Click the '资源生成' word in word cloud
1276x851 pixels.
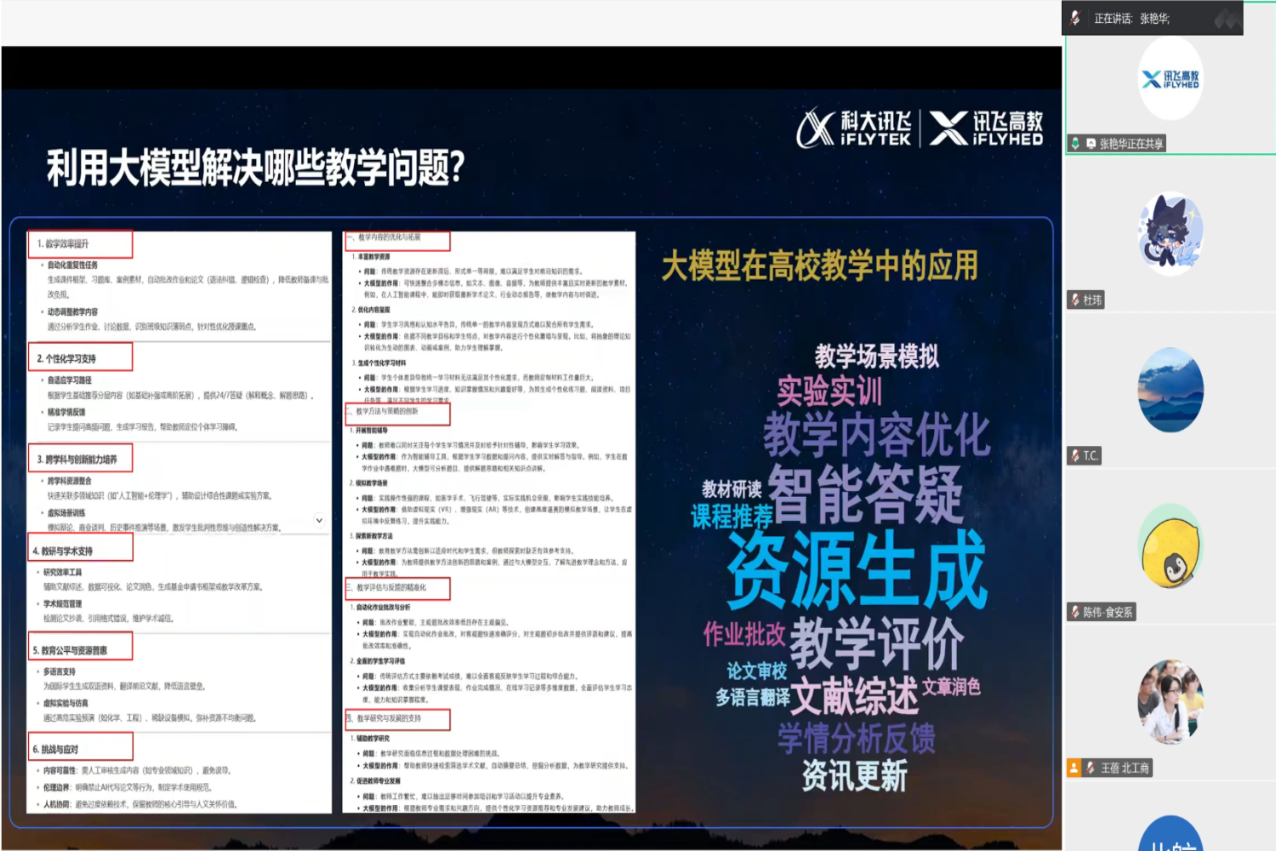coord(856,570)
